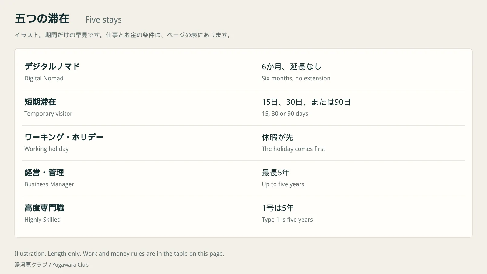Select Six months, no extension text

click(296, 78)
